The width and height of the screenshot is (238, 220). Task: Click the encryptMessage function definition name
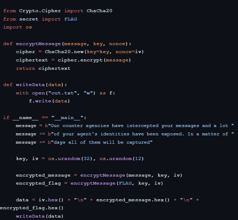33,44
